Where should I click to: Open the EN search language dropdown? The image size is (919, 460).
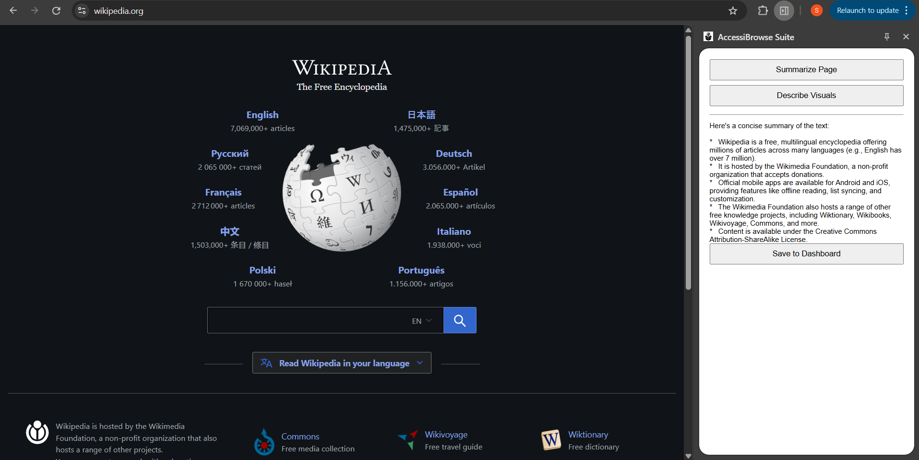(422, 321)
